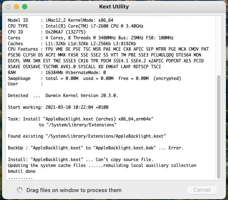Click the spinning progress indicator

(20, 190)
